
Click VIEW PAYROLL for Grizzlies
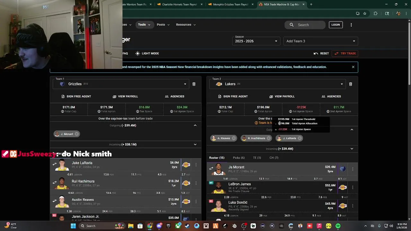125,97
